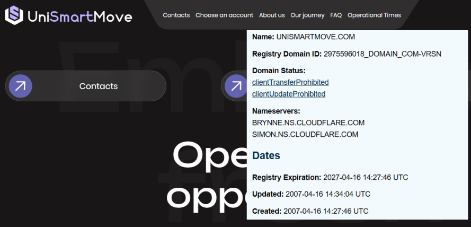Go to About us page
Viewport: 471px width, 227px height.
(272, 15)
